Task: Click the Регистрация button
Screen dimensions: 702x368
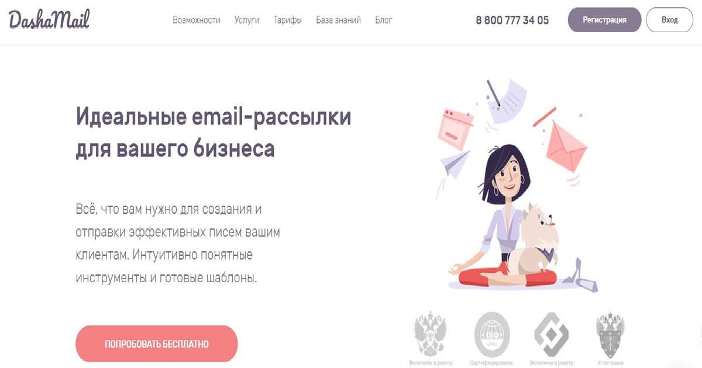Action: coord(604,20)
